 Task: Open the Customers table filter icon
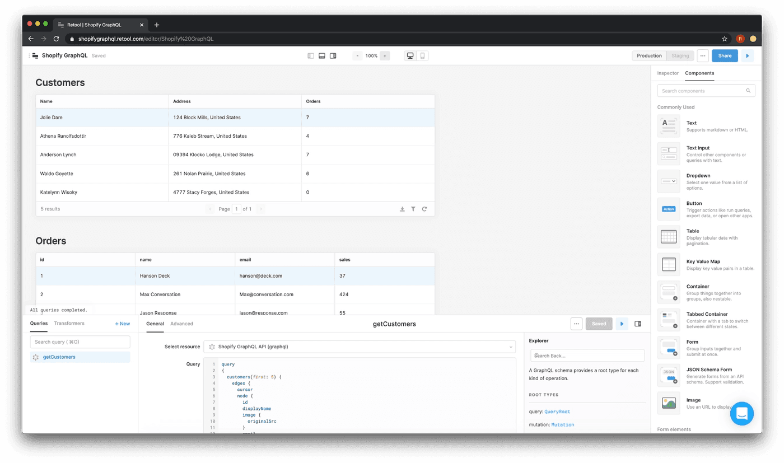[413, 209]
